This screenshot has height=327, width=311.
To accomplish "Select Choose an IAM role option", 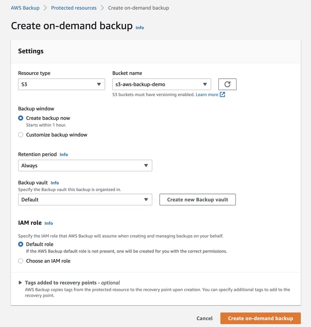I will [x=21, y=261].
